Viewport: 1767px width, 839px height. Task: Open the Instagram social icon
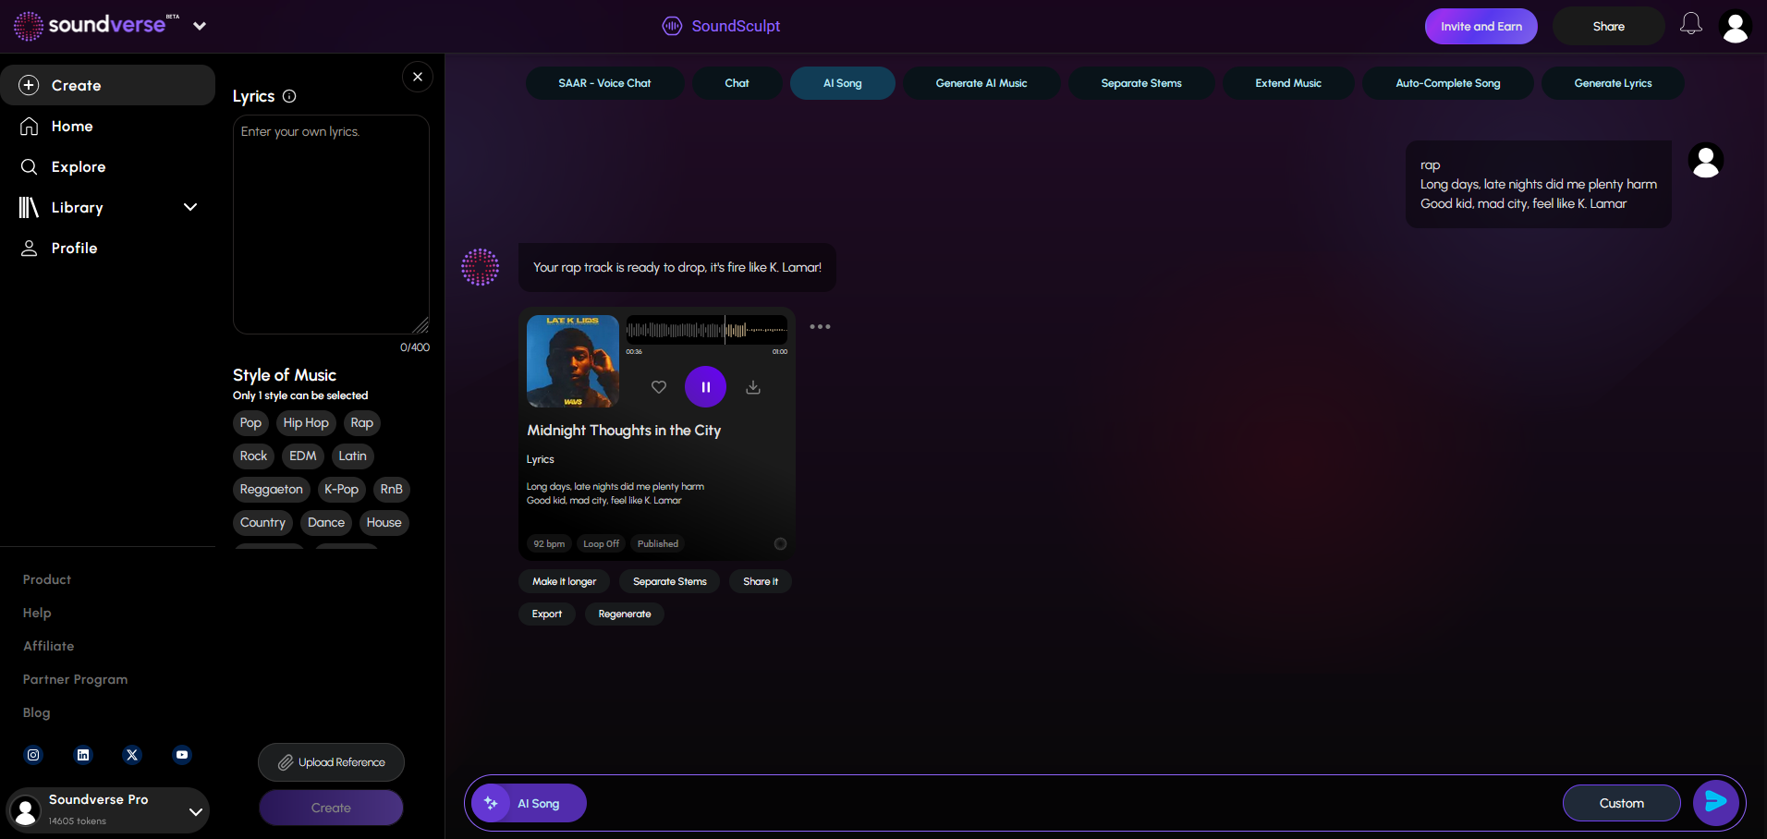[x=33, y=755]
